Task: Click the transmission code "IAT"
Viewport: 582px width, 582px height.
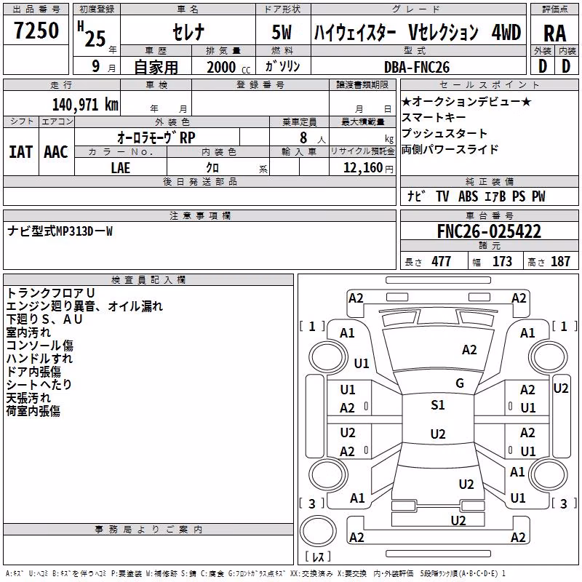Action: [x=20, y=152]
